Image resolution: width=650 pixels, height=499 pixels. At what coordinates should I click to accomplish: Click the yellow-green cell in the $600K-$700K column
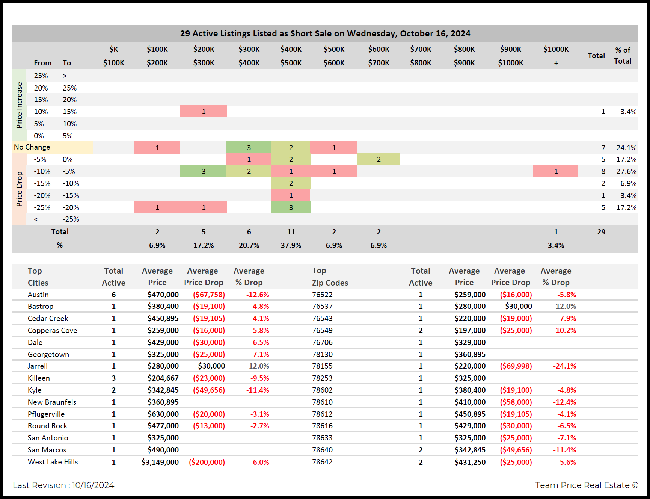(378, 159)
